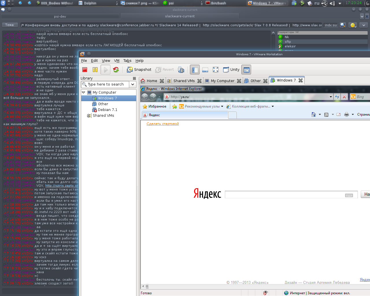This screenshot has width=370, height=296.
Task: Open the library search dropdown arrow
Action: 133,84
